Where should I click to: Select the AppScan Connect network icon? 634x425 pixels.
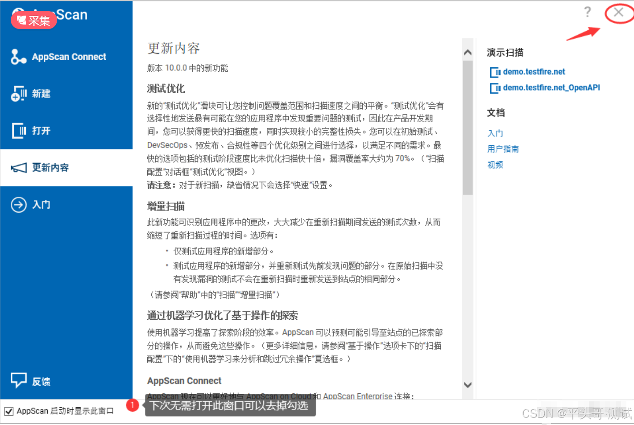(x=18, y=57)
